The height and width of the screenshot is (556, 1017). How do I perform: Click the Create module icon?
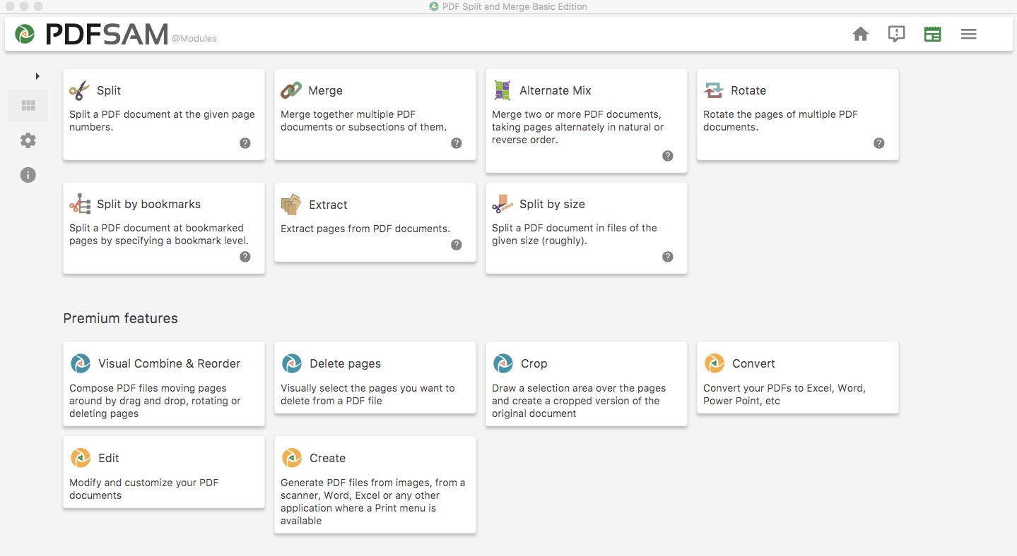pyautogui.click(x=292, y=458)
